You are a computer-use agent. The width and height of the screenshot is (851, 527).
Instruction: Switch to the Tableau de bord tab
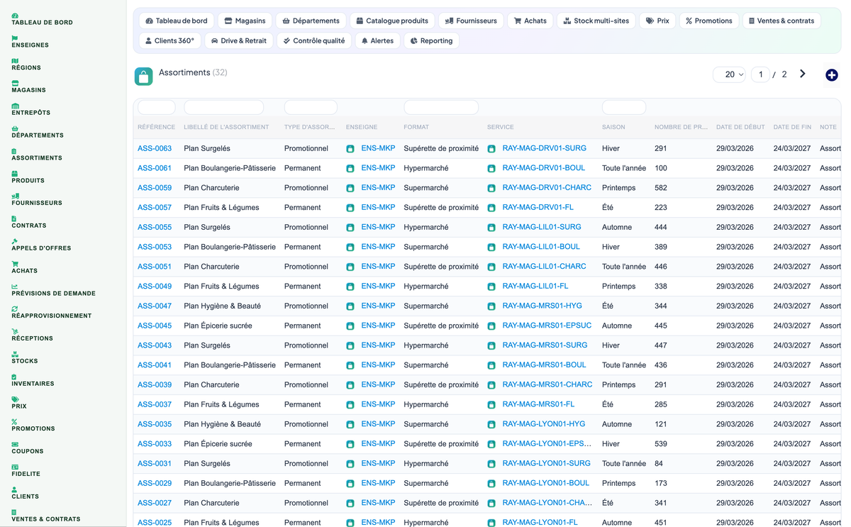pos(177,21)
